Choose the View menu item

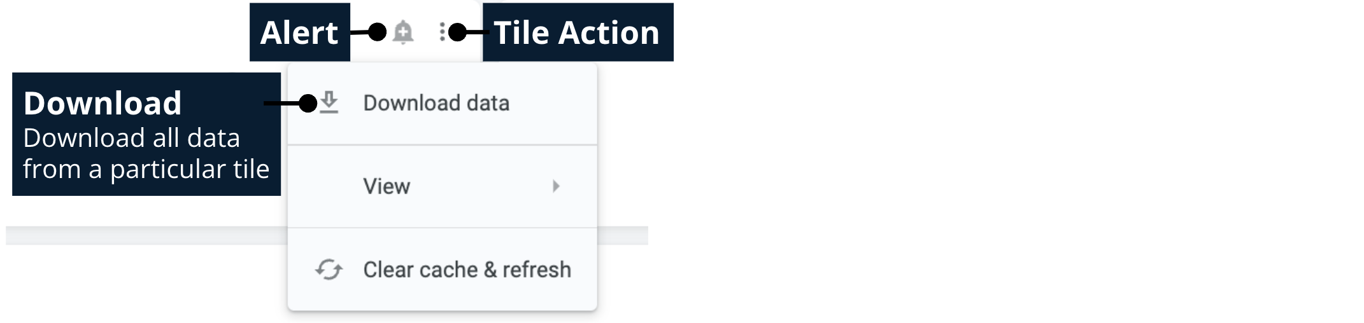(387, 186)
